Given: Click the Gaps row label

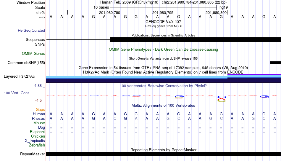Looking at the screenshot, I should pos(40,110).
